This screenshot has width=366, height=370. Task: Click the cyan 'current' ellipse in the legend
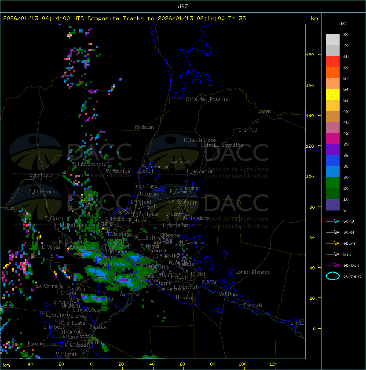(333, 276)
